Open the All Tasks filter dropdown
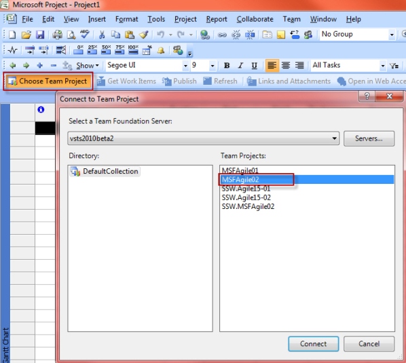 383,66
